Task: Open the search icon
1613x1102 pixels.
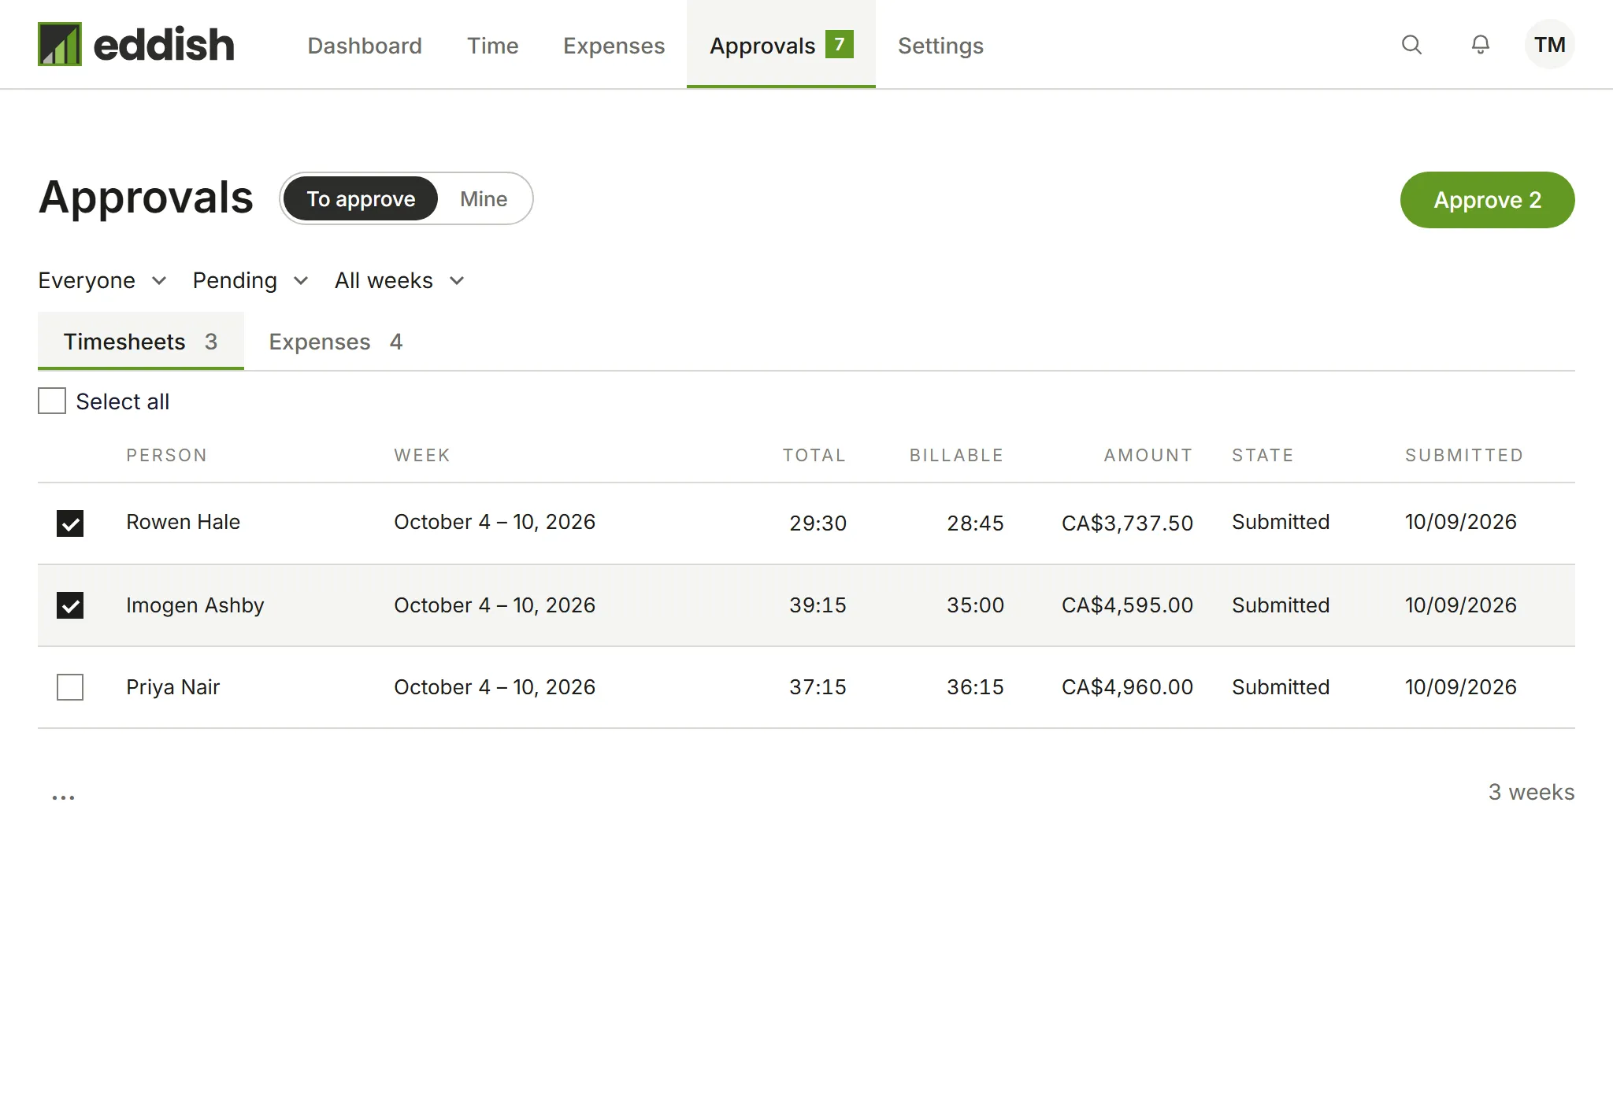Action: click(1411, 45)
